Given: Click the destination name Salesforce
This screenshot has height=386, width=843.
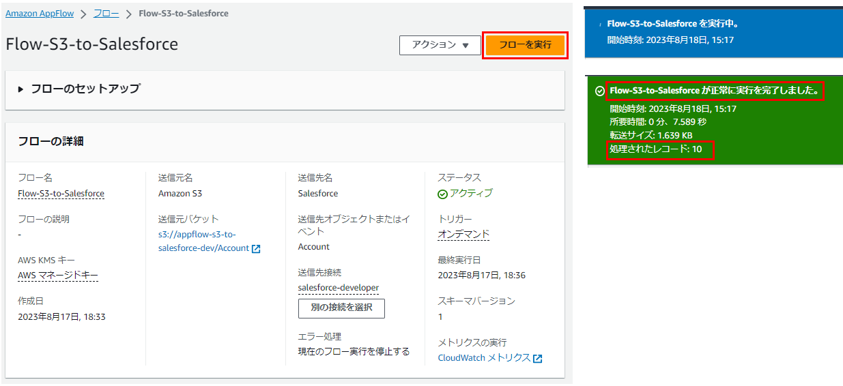Looking at the screenshot, I should pos(318,193).
